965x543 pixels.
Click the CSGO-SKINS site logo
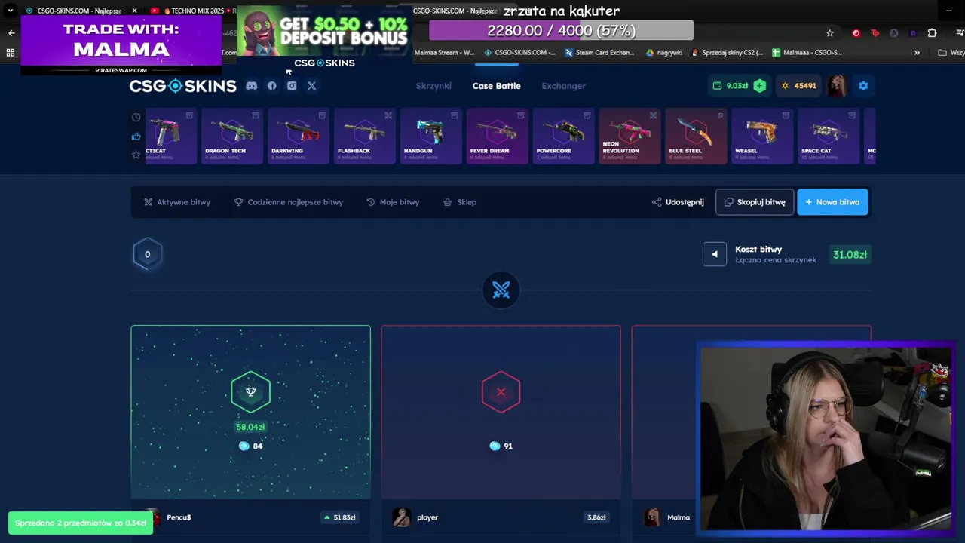[182, 86]
